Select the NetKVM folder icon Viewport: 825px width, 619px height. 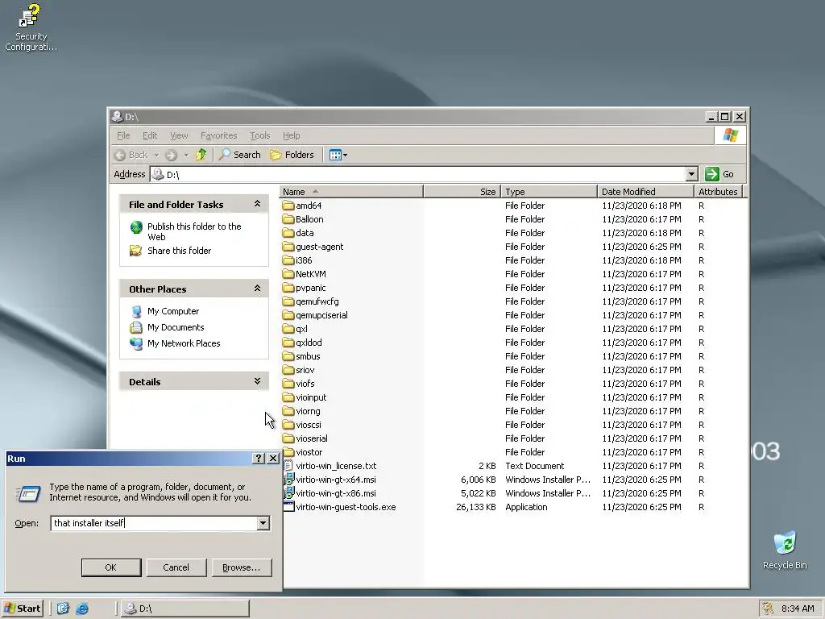coord(288,274)
